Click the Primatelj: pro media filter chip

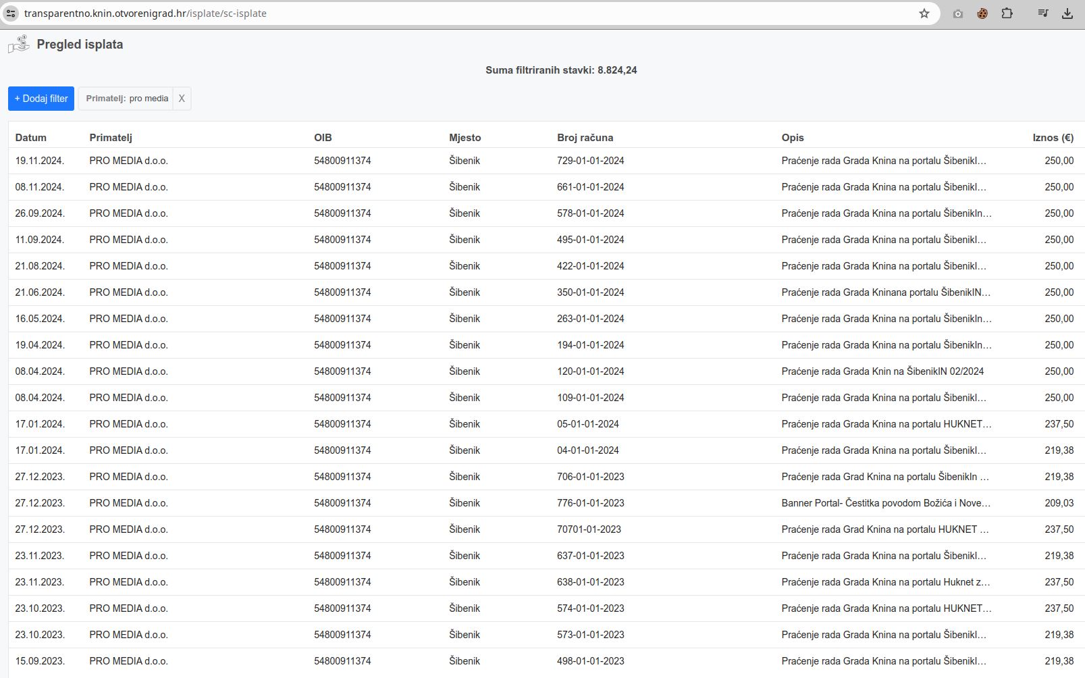127,99
